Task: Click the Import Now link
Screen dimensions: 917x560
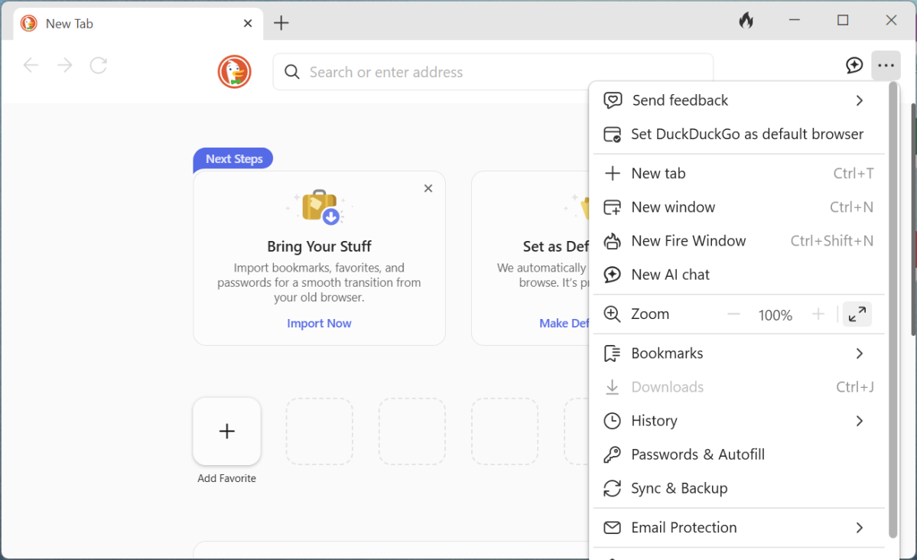Action: tap(319, 324)
